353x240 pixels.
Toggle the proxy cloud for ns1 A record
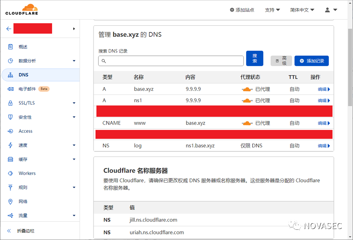tap(247, 101)
